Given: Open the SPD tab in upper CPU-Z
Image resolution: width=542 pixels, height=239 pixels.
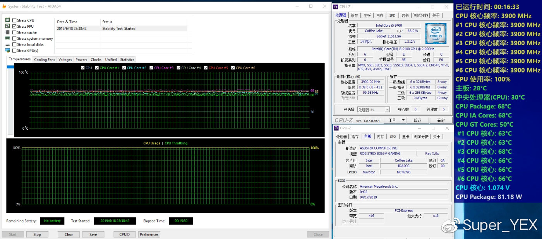Looking at the screenshot, I should (392, 15).
